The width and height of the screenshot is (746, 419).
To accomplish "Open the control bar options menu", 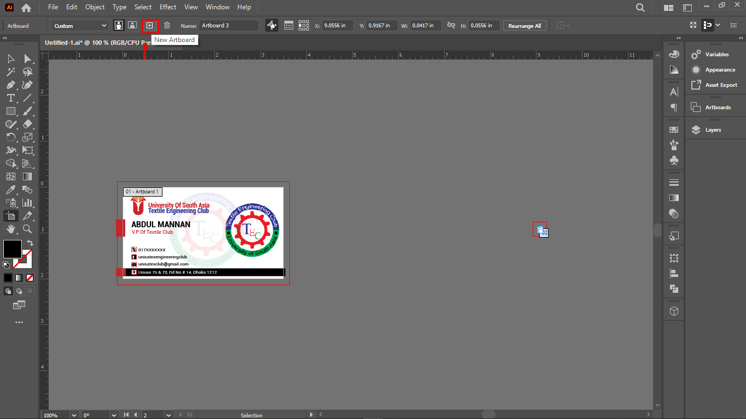I will point(734,26).
